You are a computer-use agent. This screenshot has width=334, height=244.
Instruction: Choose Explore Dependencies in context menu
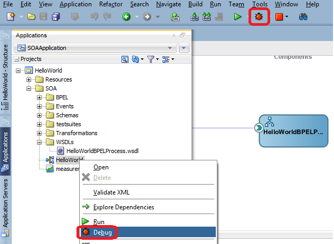[148, 207]
